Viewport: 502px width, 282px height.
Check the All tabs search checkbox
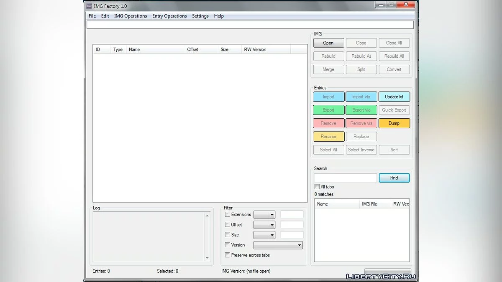tap(317, 187)
